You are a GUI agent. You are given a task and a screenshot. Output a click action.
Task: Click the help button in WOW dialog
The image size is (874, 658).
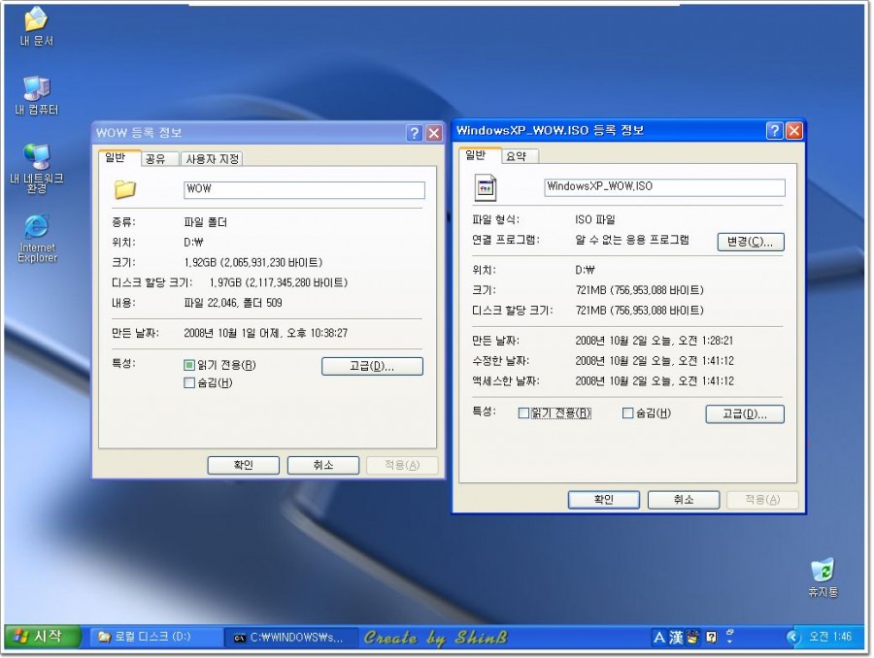tap(414, 133)
